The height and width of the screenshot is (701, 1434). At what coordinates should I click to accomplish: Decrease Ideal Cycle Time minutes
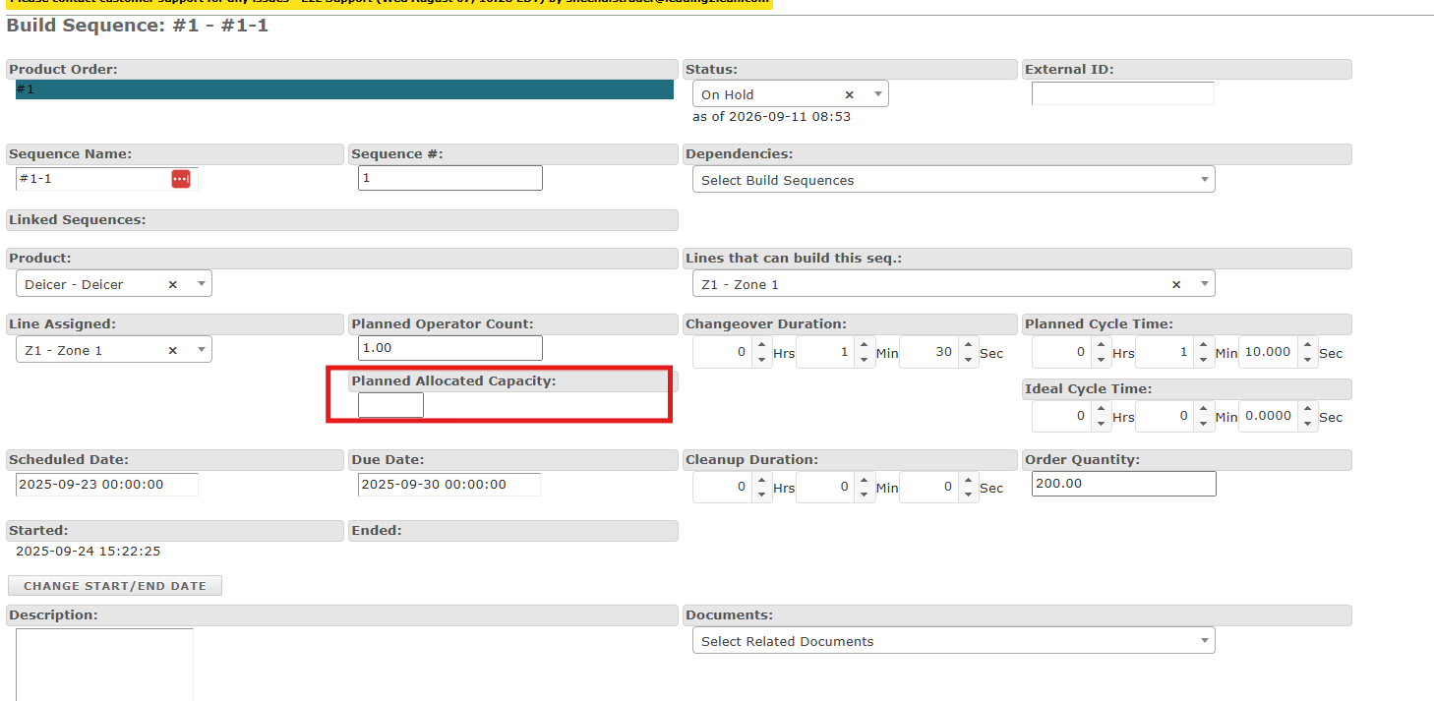coord(1204,424)
